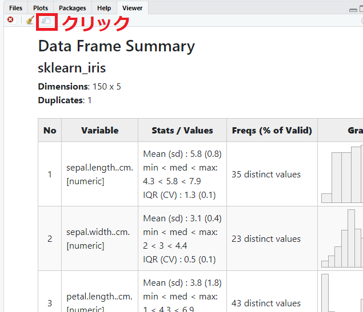
Task: Click the Stats / Values column header
Action: click(x=182, y=131)
